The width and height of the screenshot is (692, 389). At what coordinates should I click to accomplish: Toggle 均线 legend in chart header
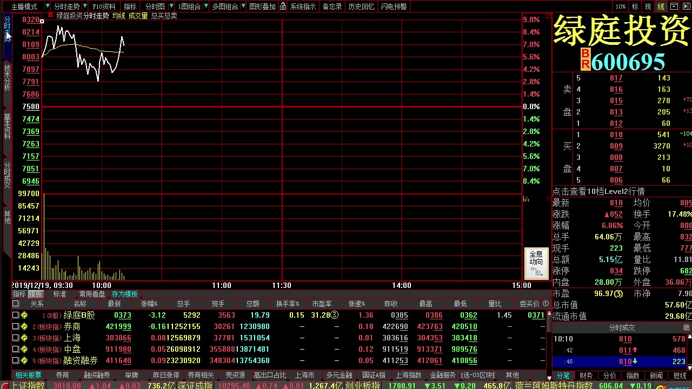(118, 16)
